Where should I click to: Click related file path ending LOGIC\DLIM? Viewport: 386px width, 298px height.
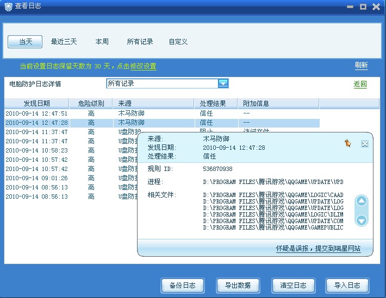[x=273, y=214]
